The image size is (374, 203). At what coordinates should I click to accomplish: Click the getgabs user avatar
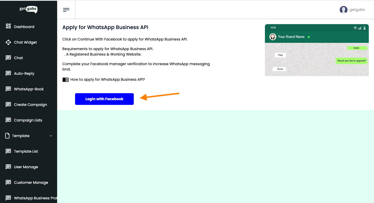344,10
